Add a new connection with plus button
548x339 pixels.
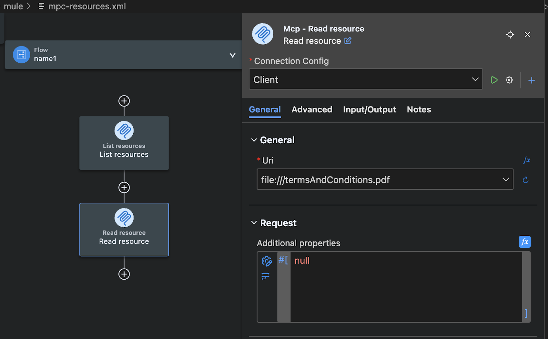[531, 80]
